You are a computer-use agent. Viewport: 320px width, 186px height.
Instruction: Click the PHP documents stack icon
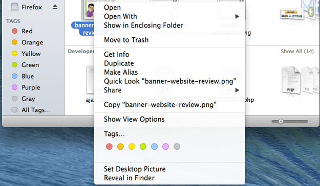300,80
